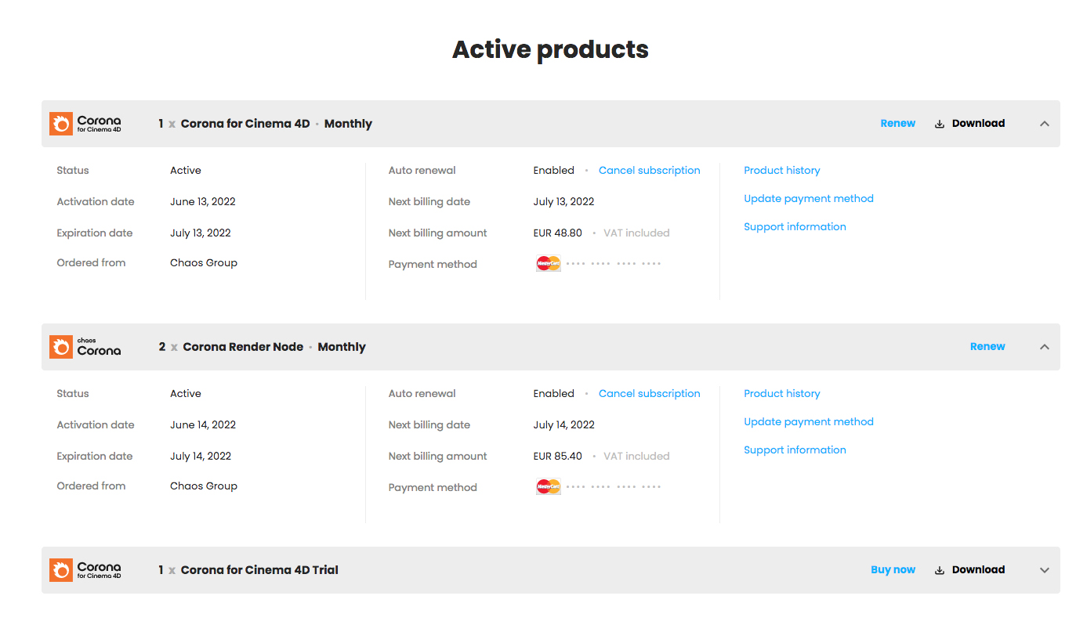The width and height of the screenshot is (1076, 632).
Task: Click masked card number in Cinema 4D Monthly
Action: (614, 264)
